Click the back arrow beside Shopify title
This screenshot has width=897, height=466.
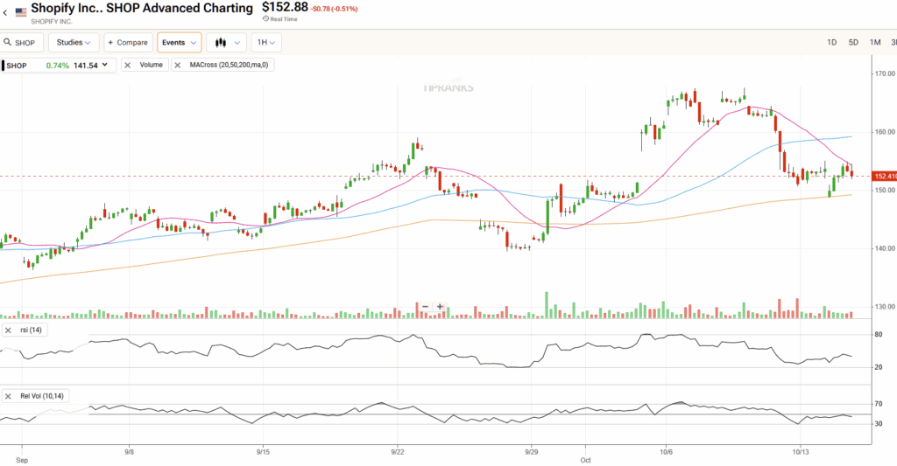pos(6,12)
